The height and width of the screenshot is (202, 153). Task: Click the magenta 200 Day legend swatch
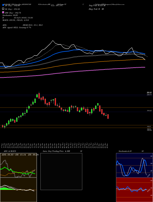tap(3, 12)
